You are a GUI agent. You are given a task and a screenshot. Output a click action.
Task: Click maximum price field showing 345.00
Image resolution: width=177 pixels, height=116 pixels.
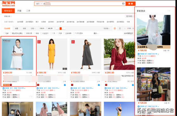click(50, 29)
